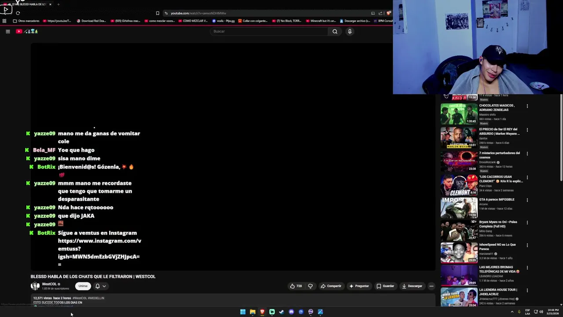Viewport: 563px width, 317px height.
Task: Click the Compartir share button
Action: (x=331, y=286)
